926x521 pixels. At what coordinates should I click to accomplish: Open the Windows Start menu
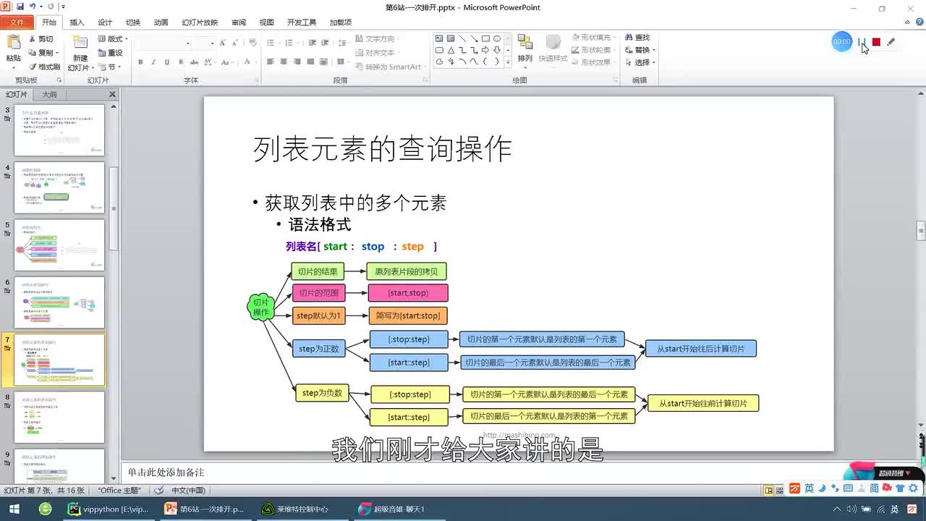(x=14, y=509)
